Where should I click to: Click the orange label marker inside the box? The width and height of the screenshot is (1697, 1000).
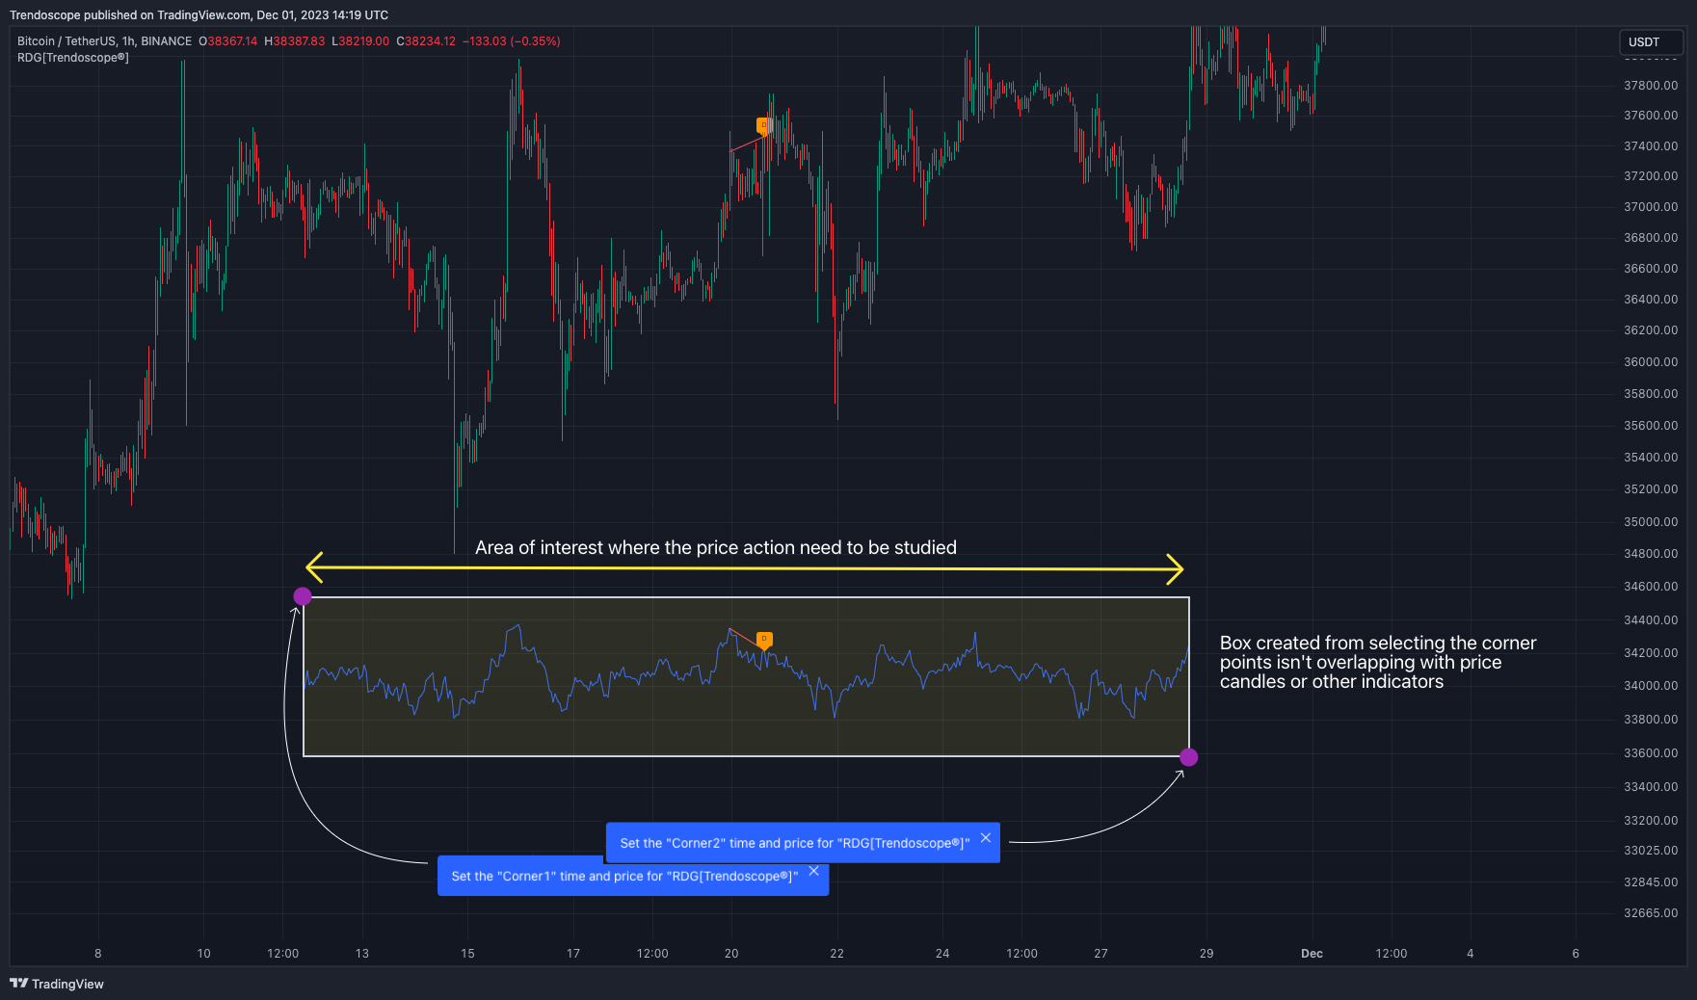click(x=764, y=640)
